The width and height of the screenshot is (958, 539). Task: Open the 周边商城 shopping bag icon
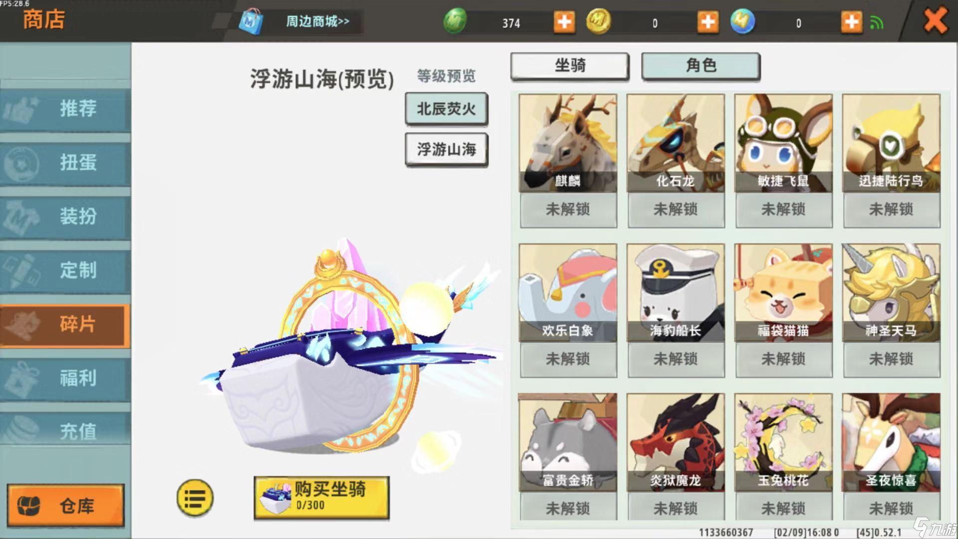click(x=251, y=21)
